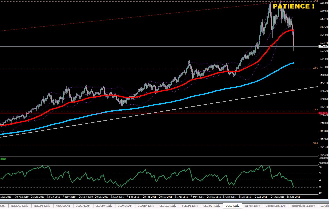Click the 1071.40 price scale value
329x209 pixels.
[324, 147]
